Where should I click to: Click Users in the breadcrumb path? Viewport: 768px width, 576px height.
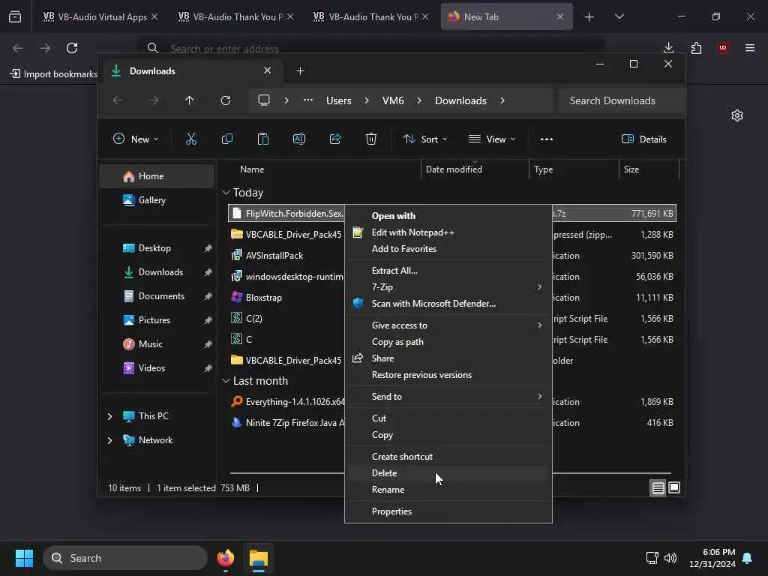coord(338,100)
